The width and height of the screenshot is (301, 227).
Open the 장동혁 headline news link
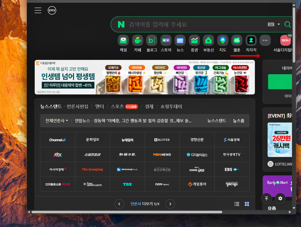point(143,121)
